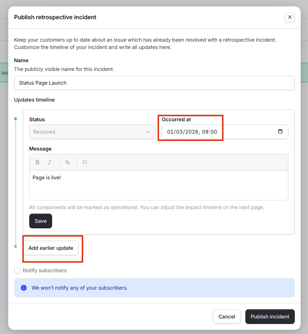Insert a bulleted list in message
308x334 pixels.
coord(85,162)
